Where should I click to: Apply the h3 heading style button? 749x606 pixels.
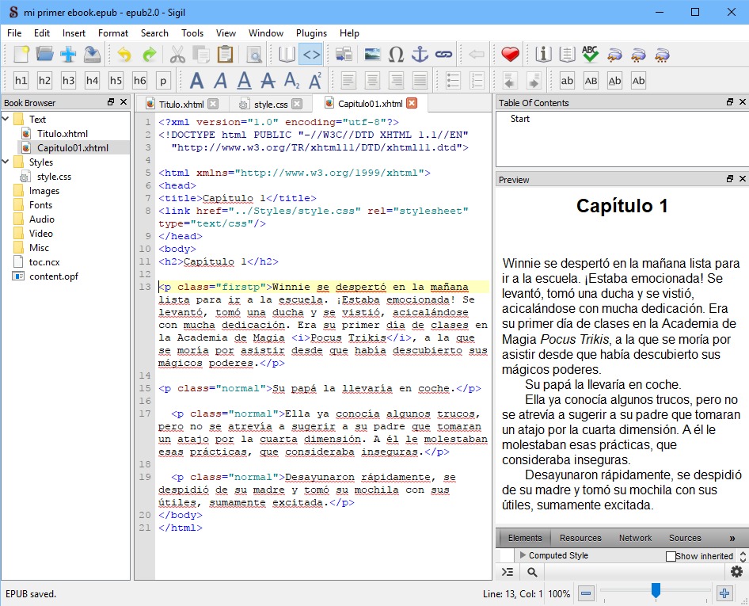69,81
